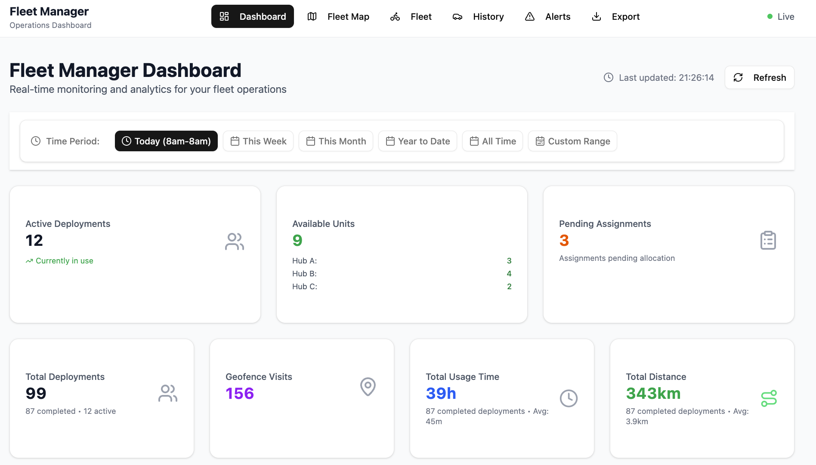Click the map pin icon on Geofence Visits
Image resolution: width=816 pixels, height=465 pixels.
(x=368, y=386)
